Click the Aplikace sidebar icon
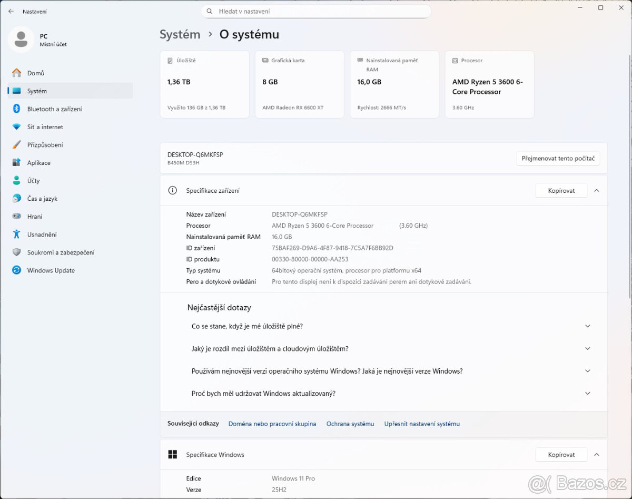The width and height of the screenshot is (632, 499). 16,162
